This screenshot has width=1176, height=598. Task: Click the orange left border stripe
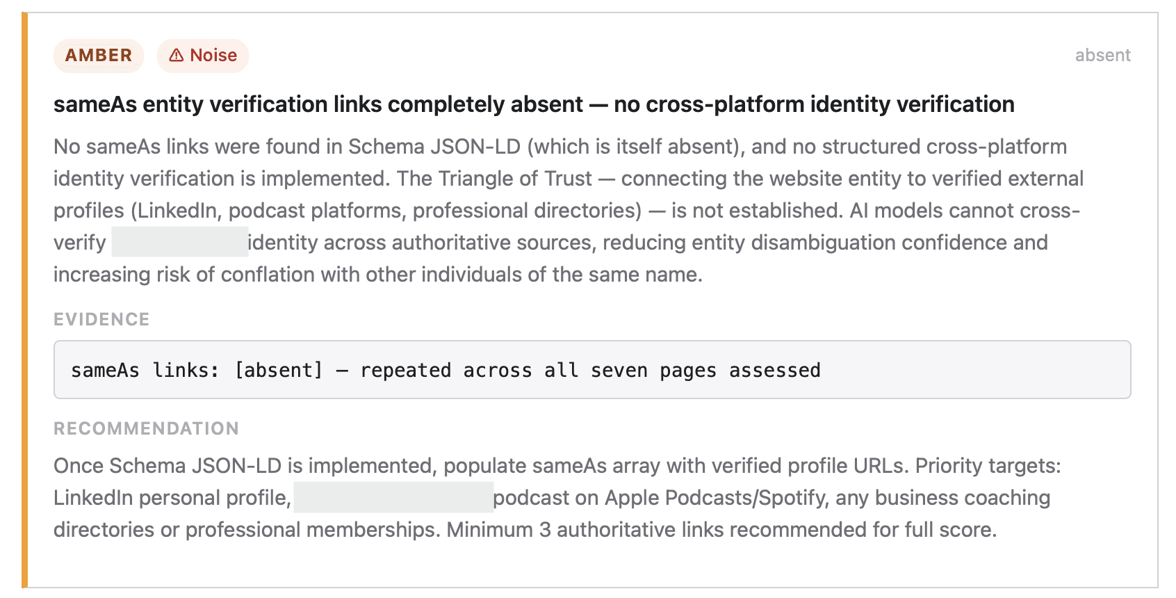(x=24, y=300)
